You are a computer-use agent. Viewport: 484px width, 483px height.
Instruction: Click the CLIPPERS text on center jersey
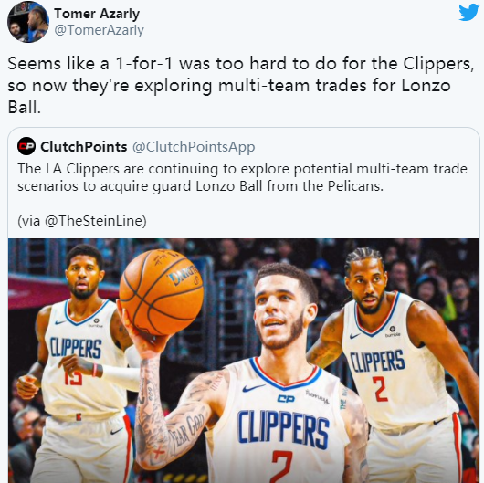283,429
